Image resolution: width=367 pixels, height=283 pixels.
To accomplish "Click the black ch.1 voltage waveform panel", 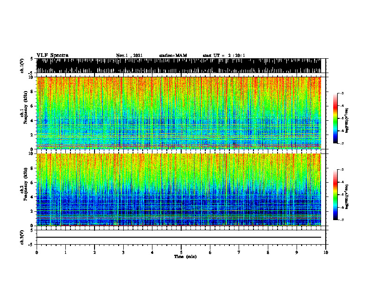I will coord(178,66).
